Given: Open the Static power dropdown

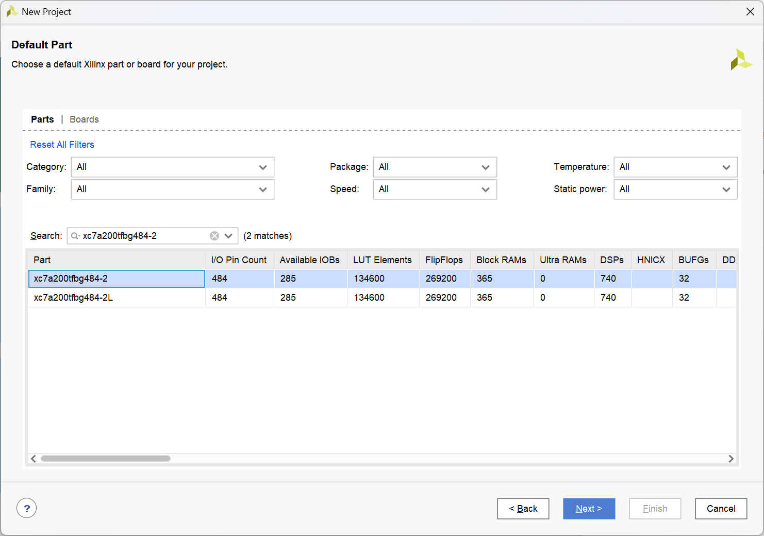Looking at the screenshot, I should coord(675,189).
